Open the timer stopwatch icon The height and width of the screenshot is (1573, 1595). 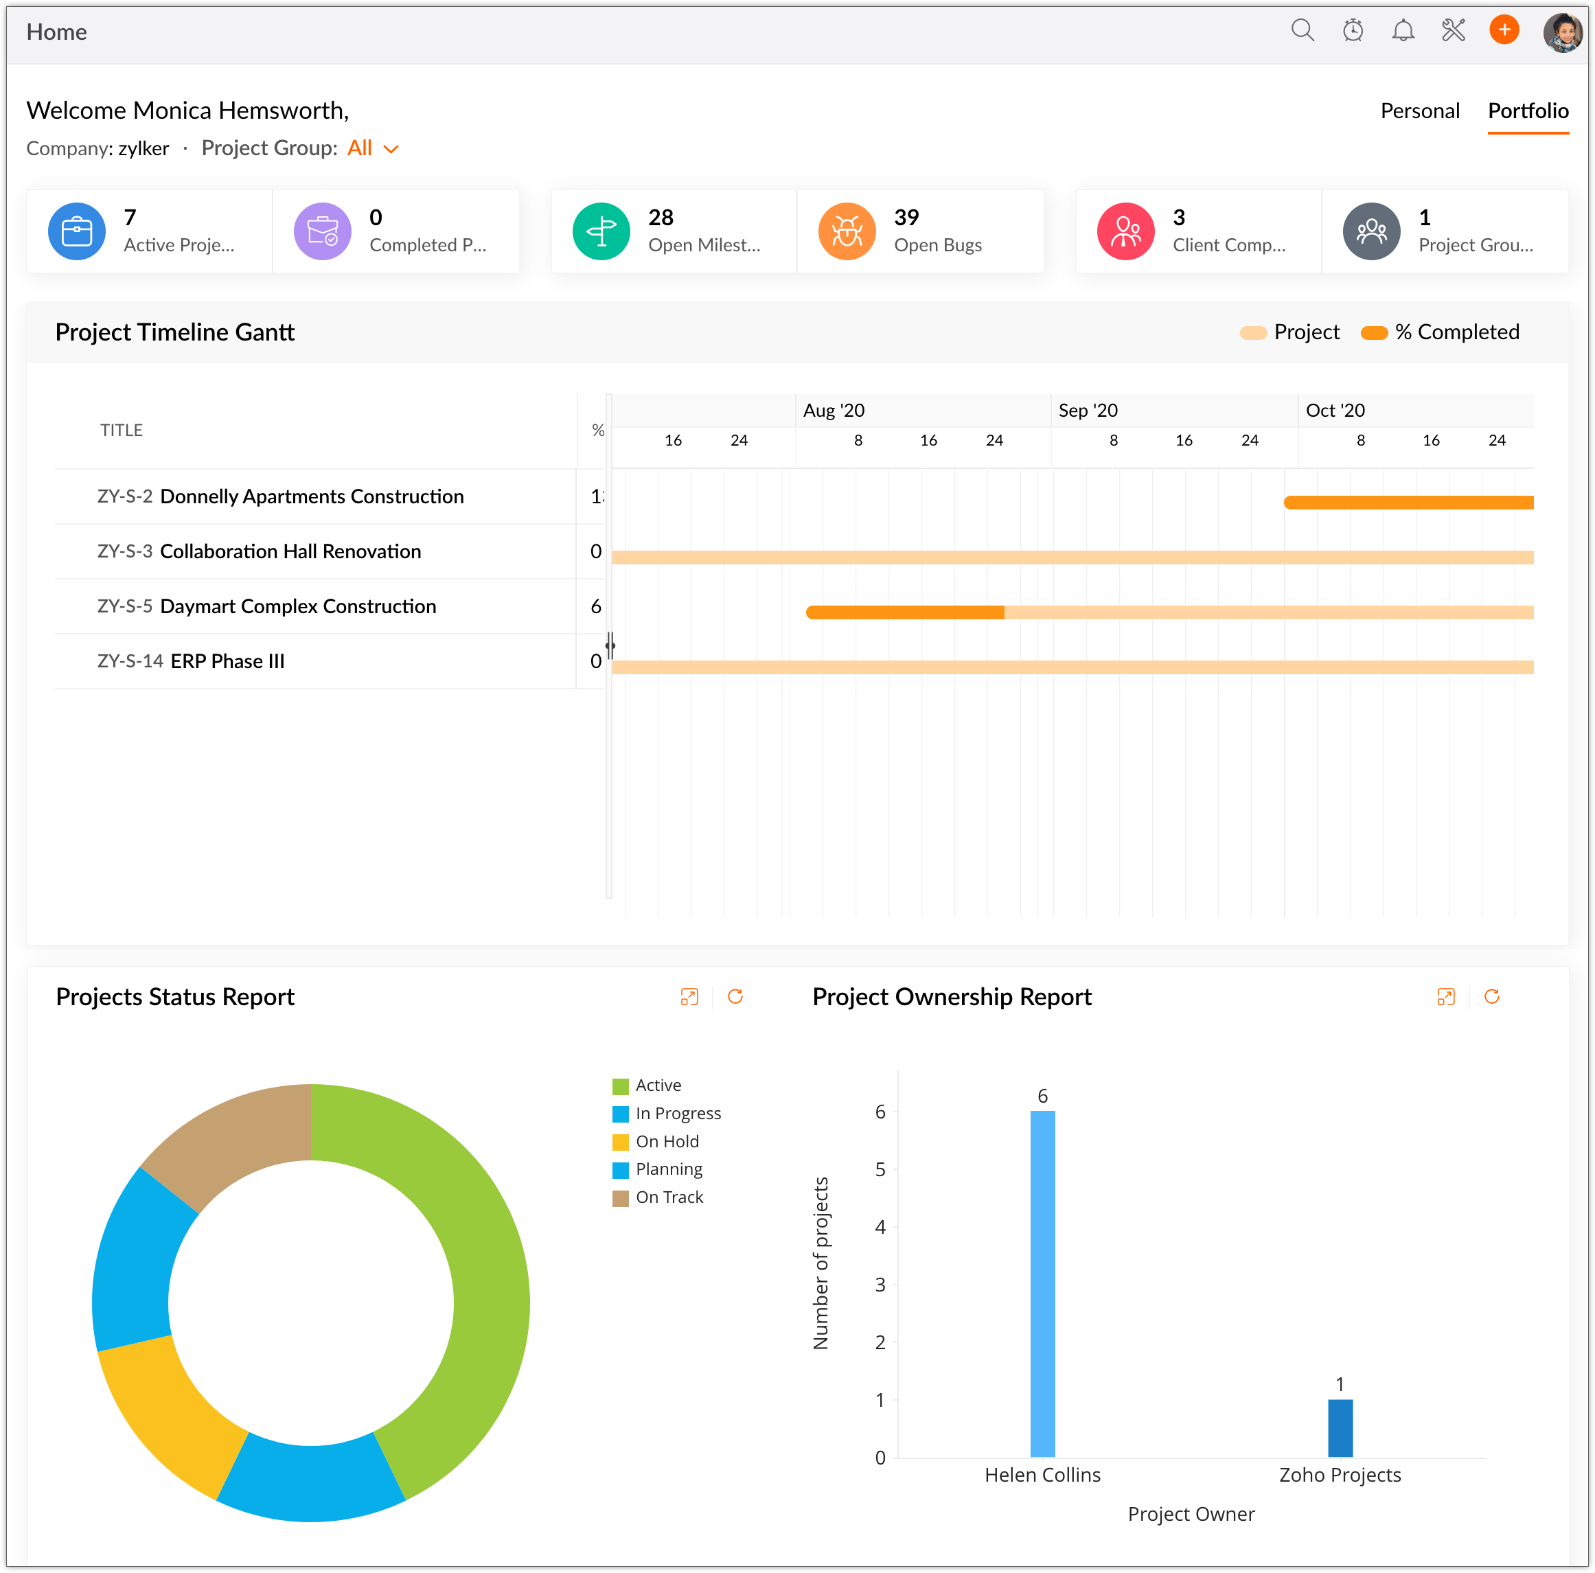(1353, 30)
